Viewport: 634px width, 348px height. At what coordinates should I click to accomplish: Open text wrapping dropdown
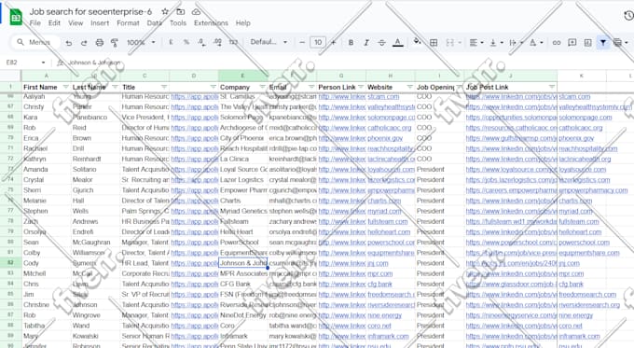click(517, 43)
